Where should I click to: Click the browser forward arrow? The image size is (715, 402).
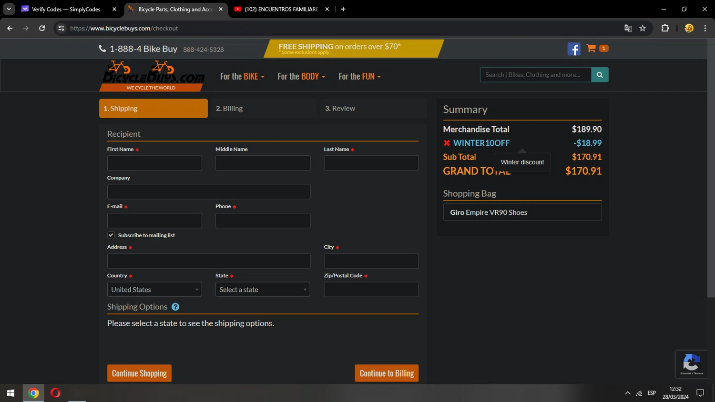tap(26, 28)
